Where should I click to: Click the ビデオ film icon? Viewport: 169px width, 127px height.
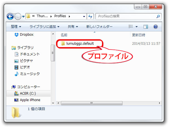(16, 67)
